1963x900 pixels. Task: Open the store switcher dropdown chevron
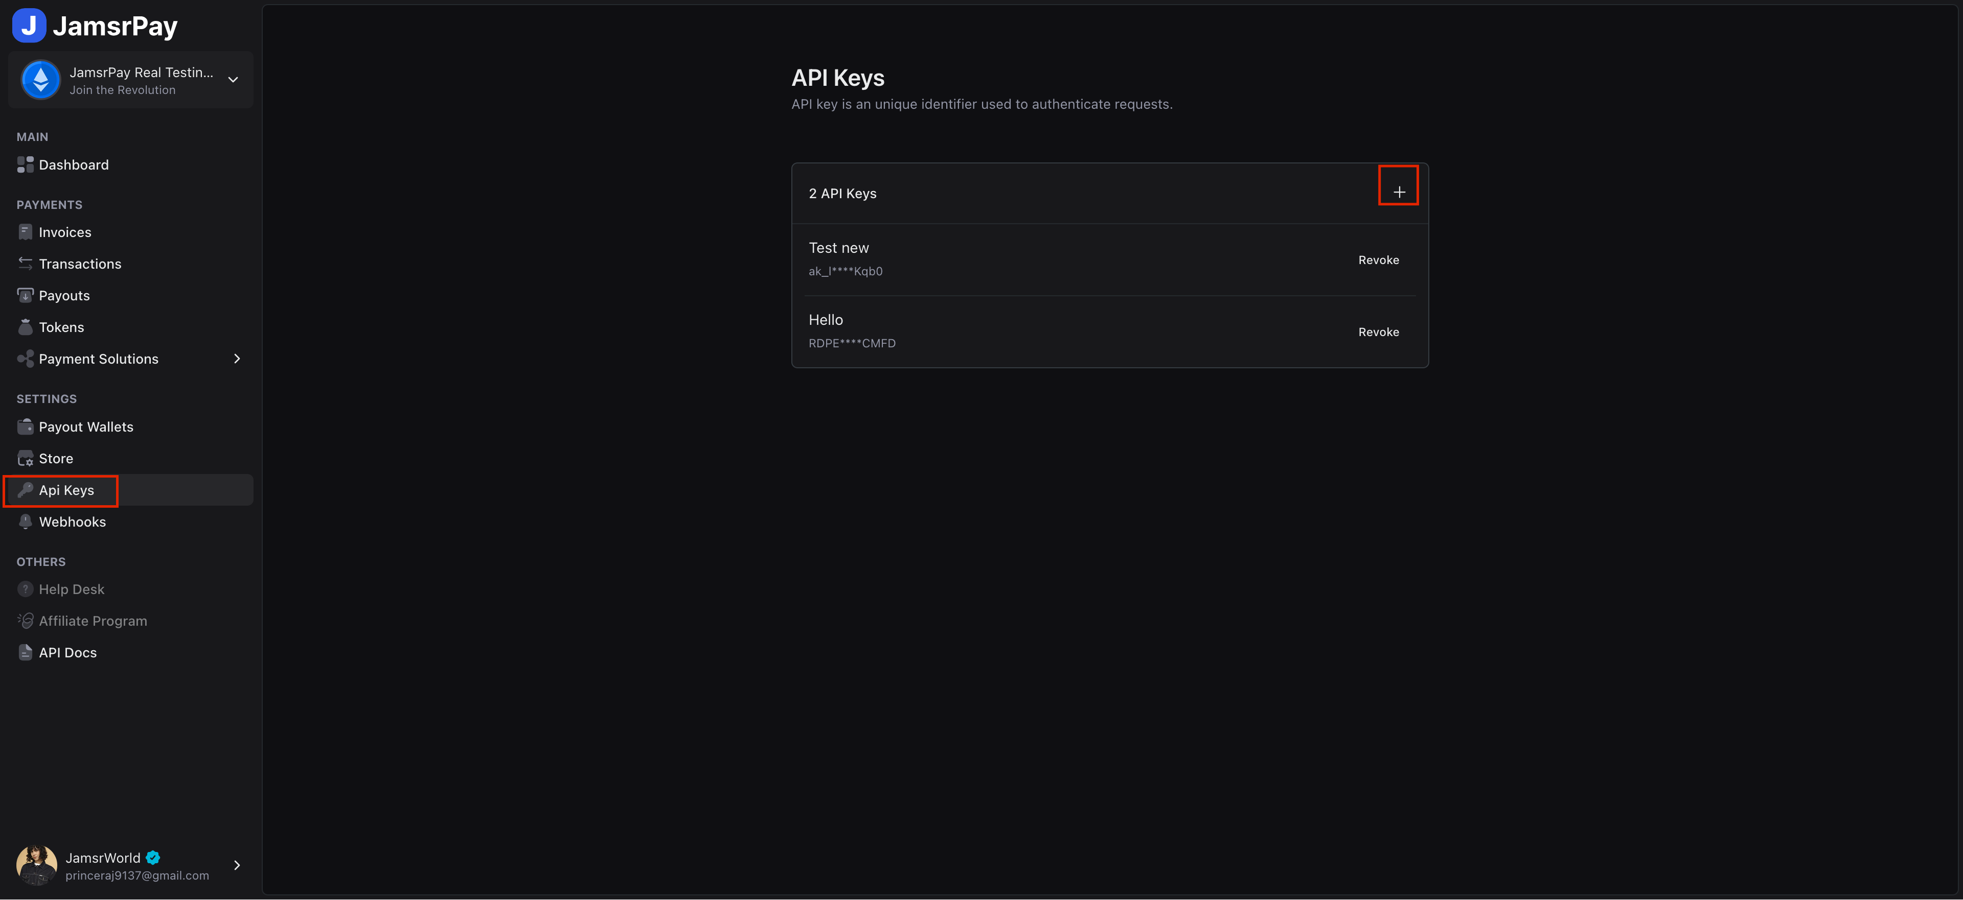coord(233,80)
